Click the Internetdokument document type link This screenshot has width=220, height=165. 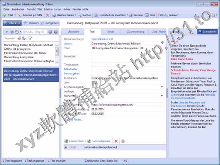pyautogui.click(x=102, y=39)
